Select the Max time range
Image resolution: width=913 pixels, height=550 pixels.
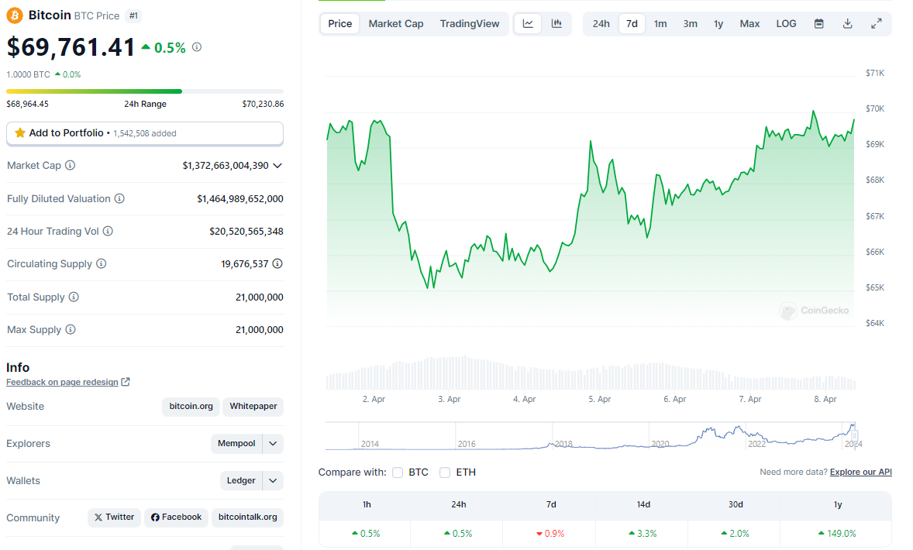coord(749,24)
